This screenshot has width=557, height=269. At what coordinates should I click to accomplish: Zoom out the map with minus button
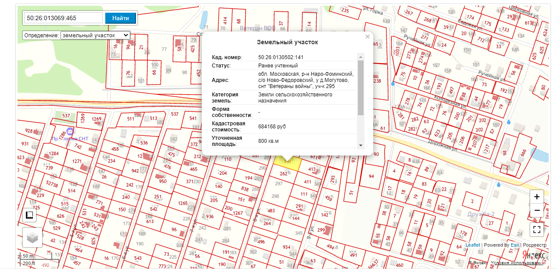click(537, 211)
